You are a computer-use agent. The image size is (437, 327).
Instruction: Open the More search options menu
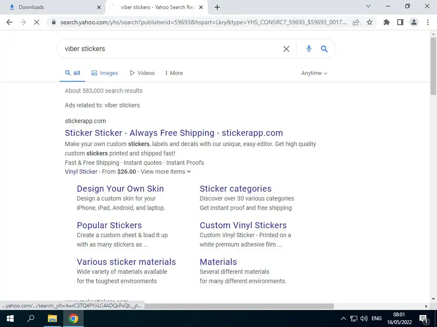pyautogui.click(x=174, y=73)
